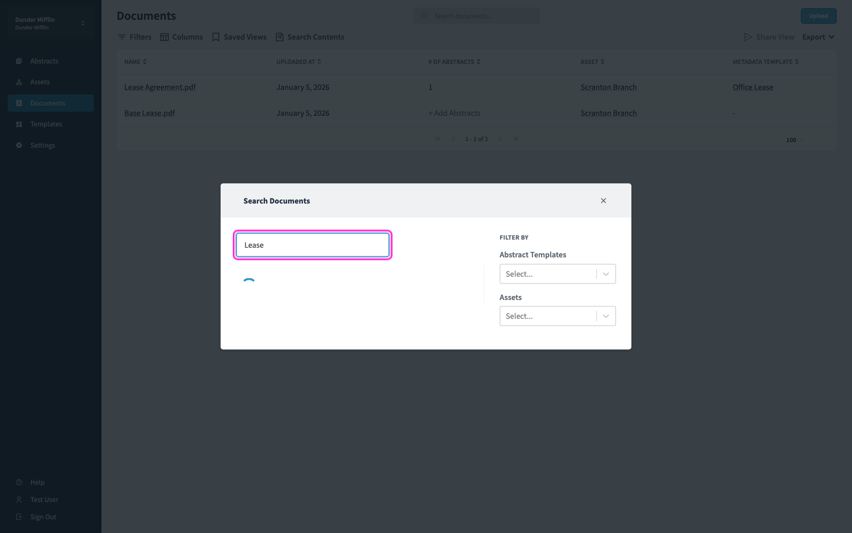Click the Upload button
Screen dimensions: 852x533
tap(819, 16)
